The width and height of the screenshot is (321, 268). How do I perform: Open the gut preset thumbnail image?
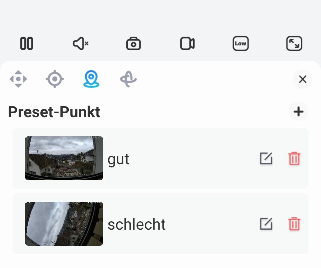point(64,158)
